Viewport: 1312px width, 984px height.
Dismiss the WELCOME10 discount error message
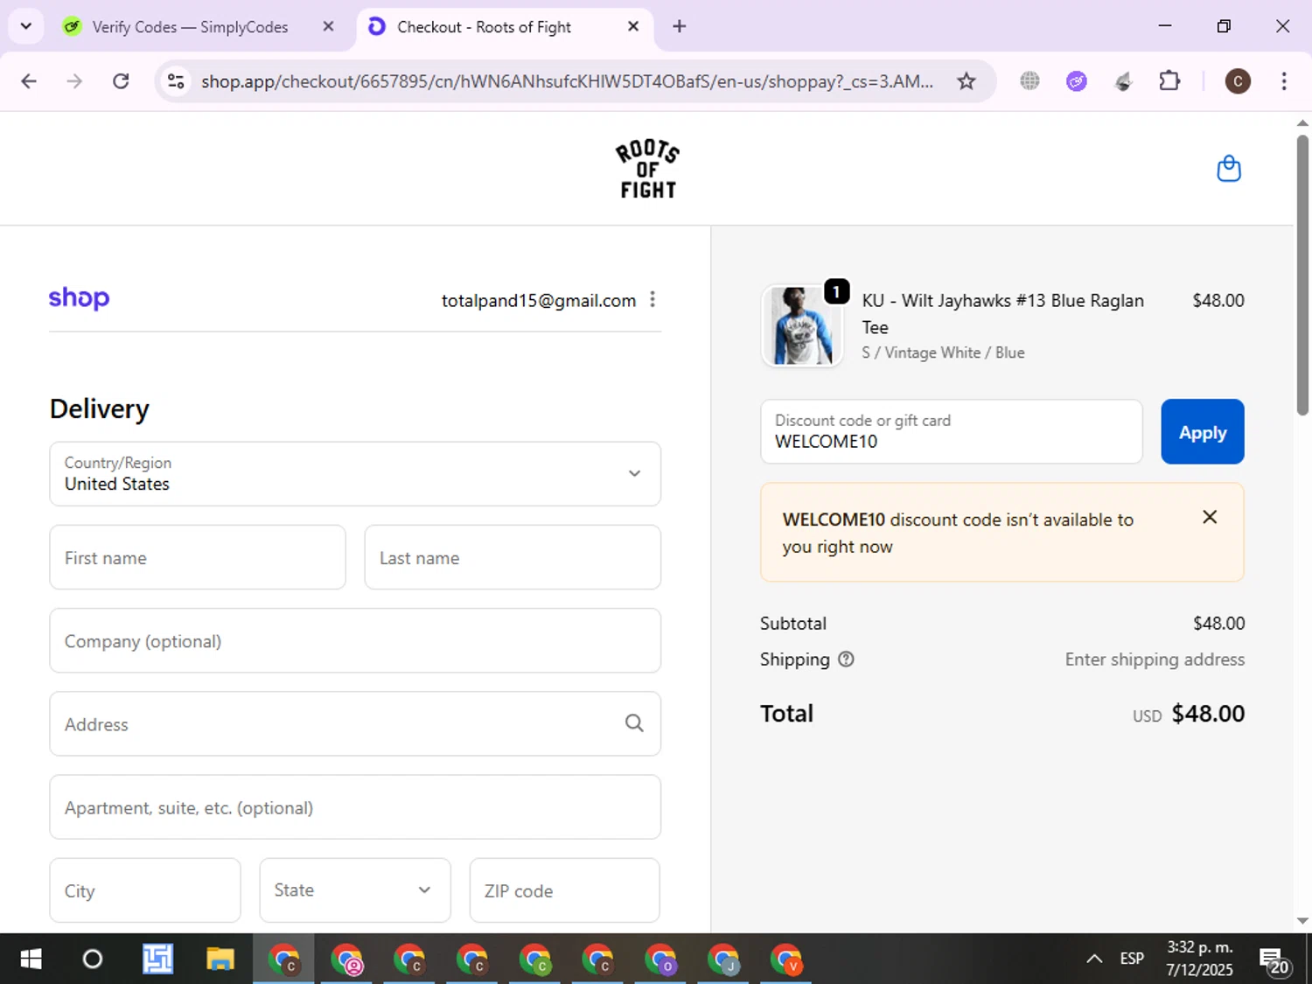pos(1210,517)
